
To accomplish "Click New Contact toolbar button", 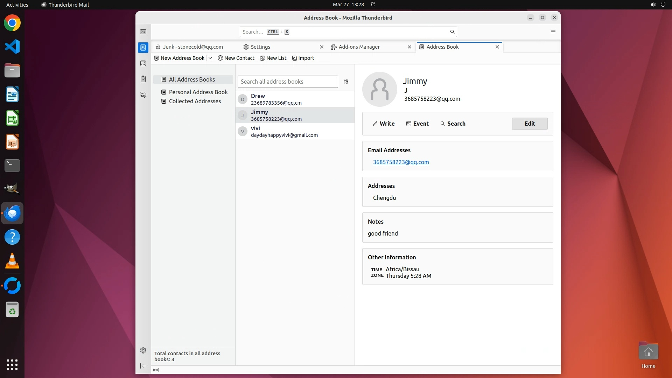I will (236, 58).
